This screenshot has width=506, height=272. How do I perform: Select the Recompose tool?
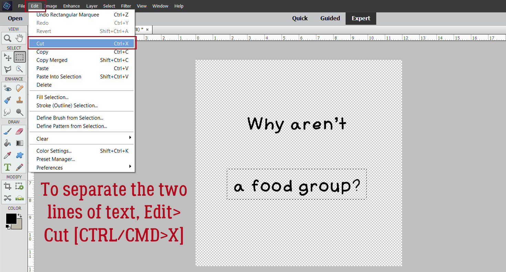[x=20, y=186]
